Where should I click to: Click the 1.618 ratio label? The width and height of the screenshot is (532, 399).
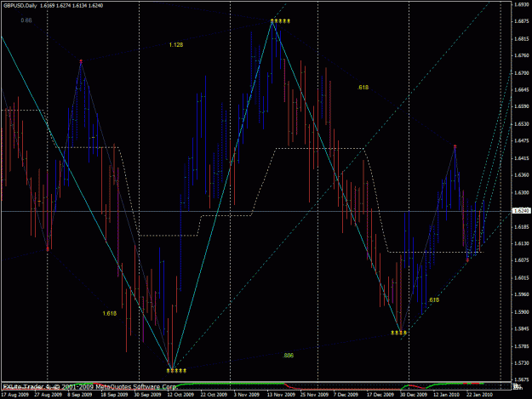(x=110, y=314)
